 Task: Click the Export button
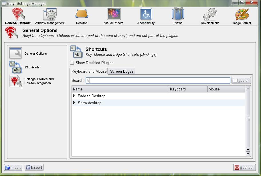(34, 167)
